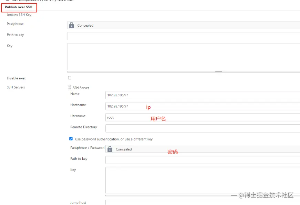Viewport: 300px width, 205px height.
Task: Click the SSH Servers label
Action: click(16, 87)
